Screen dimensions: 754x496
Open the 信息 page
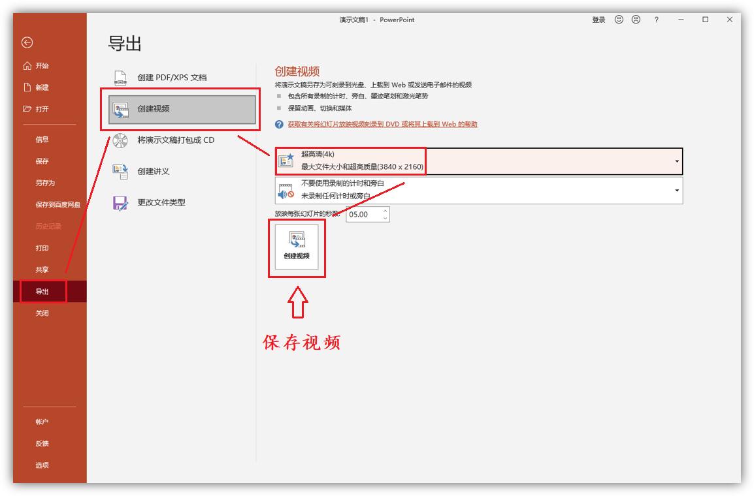pyautogui.click(x=42, y=139)
